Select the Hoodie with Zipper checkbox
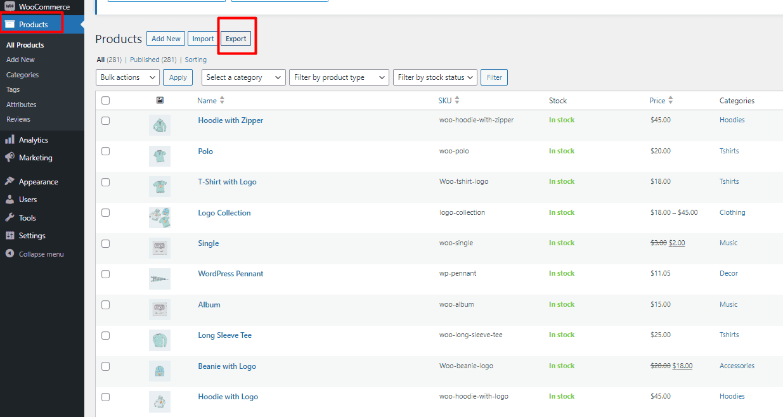The image size is (783, 417). [x=105, y=120]
